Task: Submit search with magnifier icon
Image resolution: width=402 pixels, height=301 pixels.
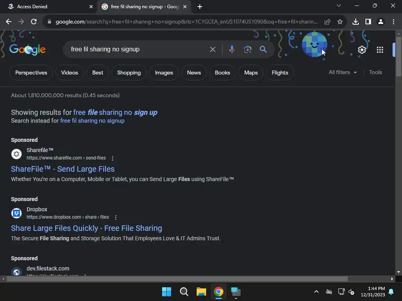Action: point(263,49)
